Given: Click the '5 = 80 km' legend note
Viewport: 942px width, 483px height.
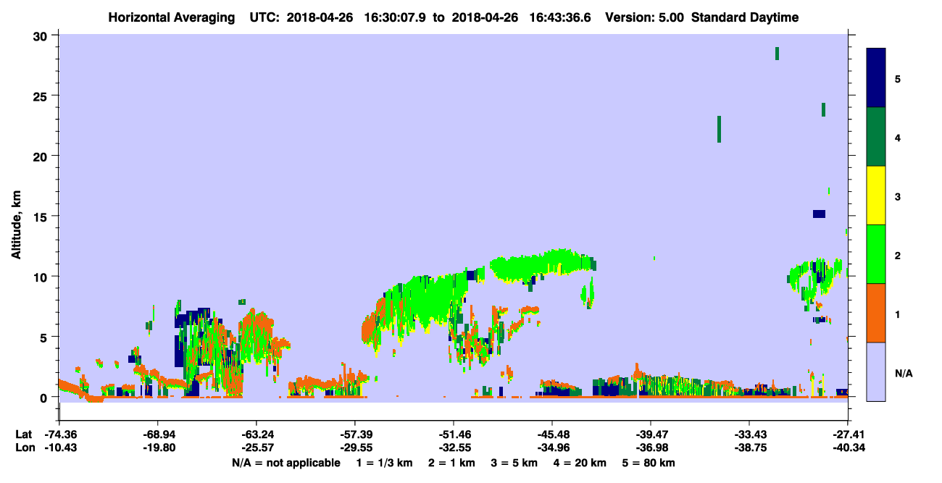Looking at the screenshot, I should coord(648,463).
